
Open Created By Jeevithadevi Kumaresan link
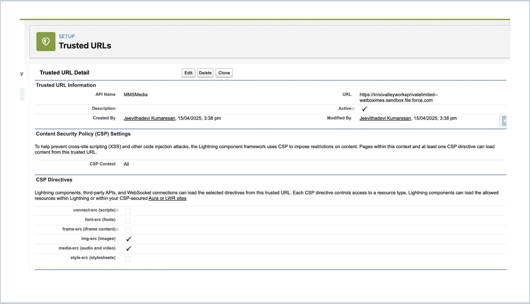click(x=149, y=118)
